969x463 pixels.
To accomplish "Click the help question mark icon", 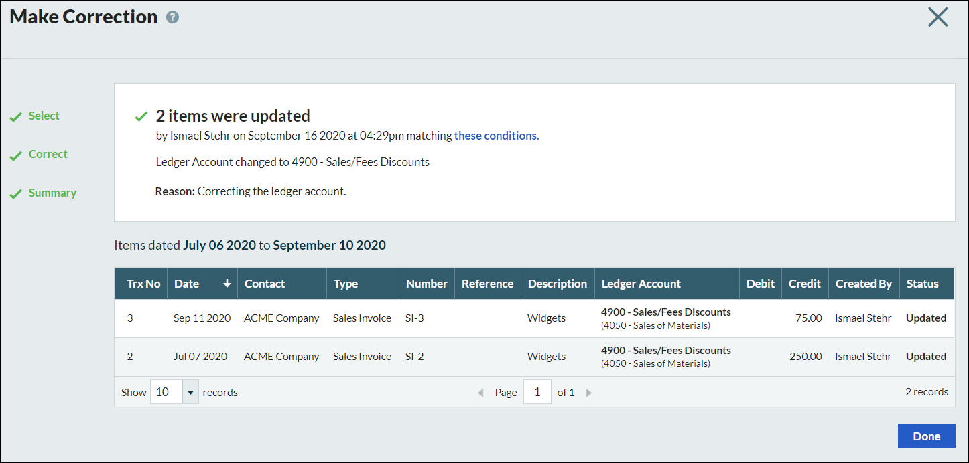I will 172,17.
